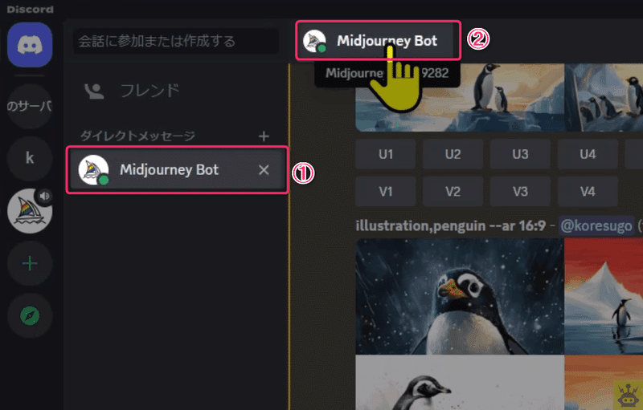
Task: Open the compass explore servers icon
Action: tap(30, 315)
